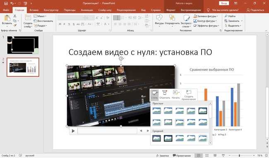Switch to the Воспроизведение tab
This screenshot has width=269, height=158.
(191, 10)
